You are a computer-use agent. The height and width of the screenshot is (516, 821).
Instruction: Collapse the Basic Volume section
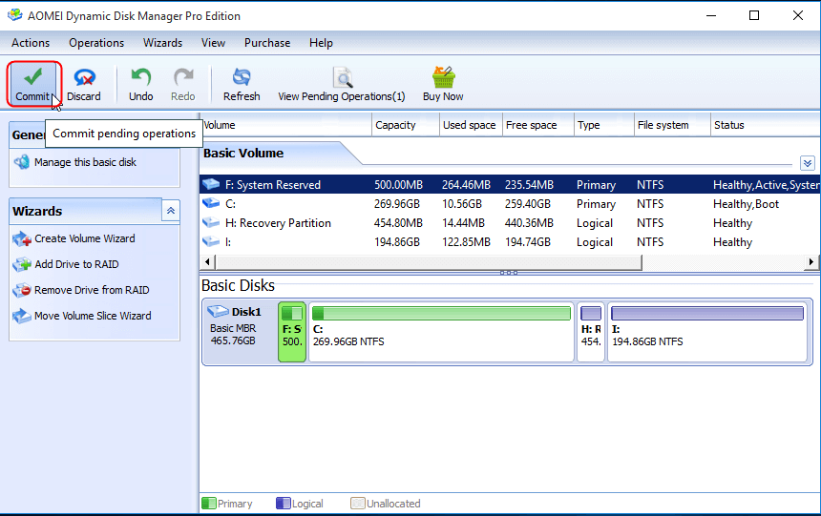(x=807, y=163)
